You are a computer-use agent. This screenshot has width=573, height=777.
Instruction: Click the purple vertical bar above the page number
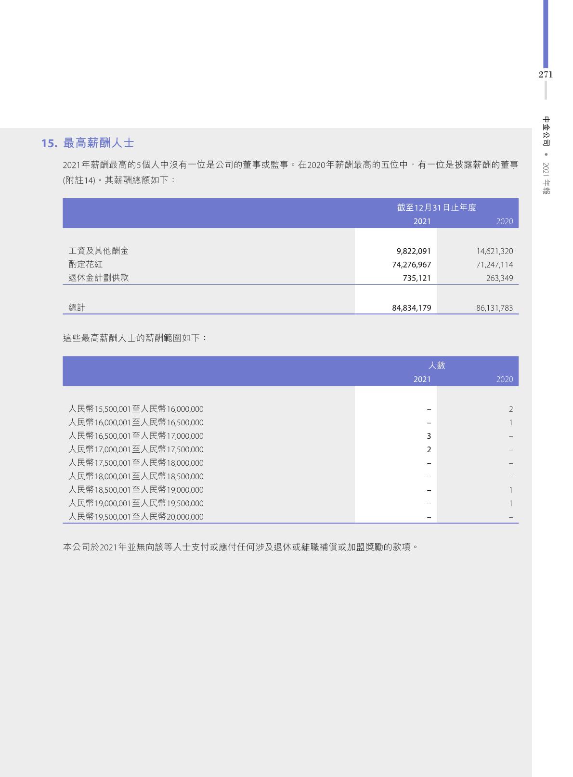(x=546, y=34)
